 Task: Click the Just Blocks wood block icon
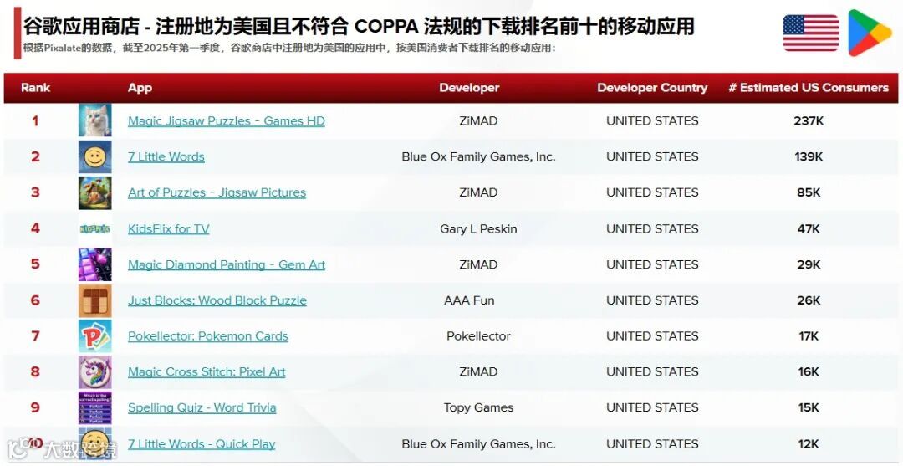(95, 300)
